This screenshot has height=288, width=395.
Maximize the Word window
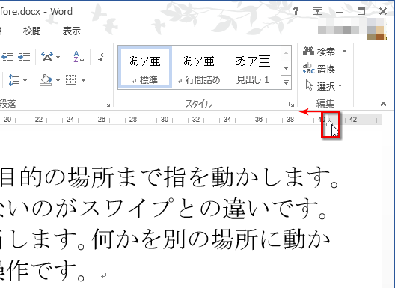pyautogui.click(x=361, y=11)
